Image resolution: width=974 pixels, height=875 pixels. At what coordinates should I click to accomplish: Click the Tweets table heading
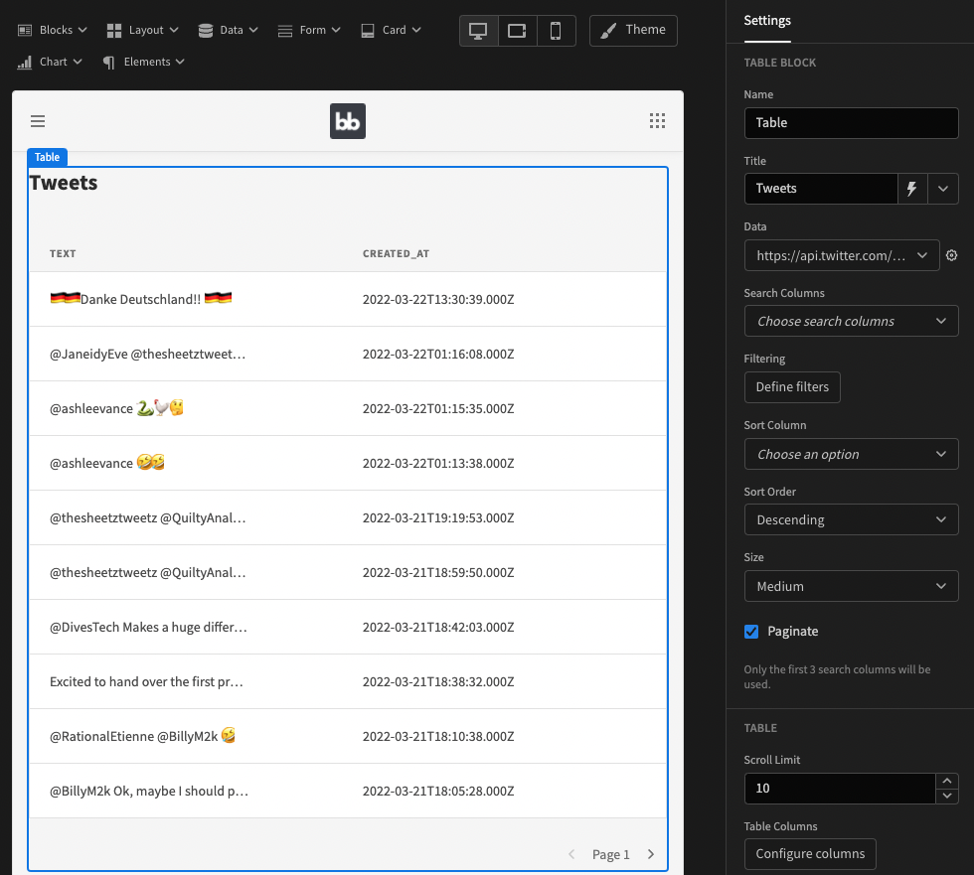coord(64,183)
